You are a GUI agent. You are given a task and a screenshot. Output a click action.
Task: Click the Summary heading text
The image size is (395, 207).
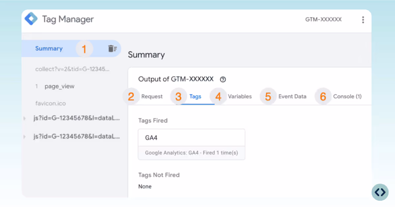pyautogui.click(x=146, y=55)
